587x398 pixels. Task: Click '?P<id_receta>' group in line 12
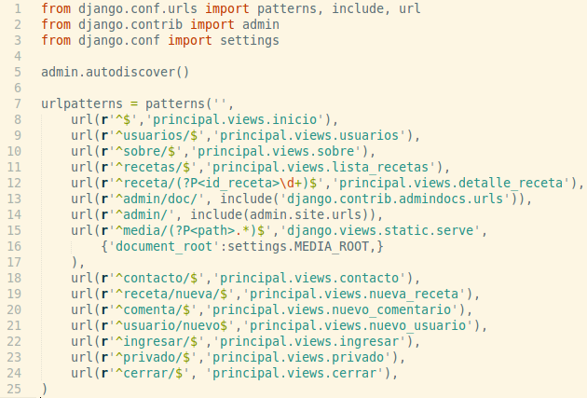pos(226,183)
